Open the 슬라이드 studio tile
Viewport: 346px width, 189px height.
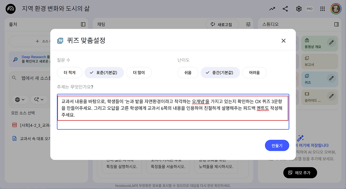click(x=320, y=97)
